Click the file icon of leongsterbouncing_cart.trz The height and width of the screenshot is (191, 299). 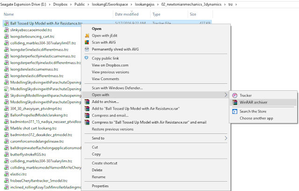(7, 37)
